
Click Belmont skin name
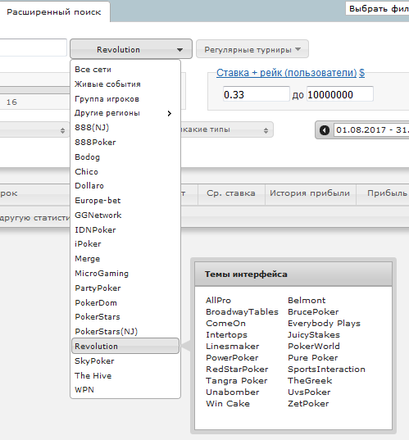(307, 301)
